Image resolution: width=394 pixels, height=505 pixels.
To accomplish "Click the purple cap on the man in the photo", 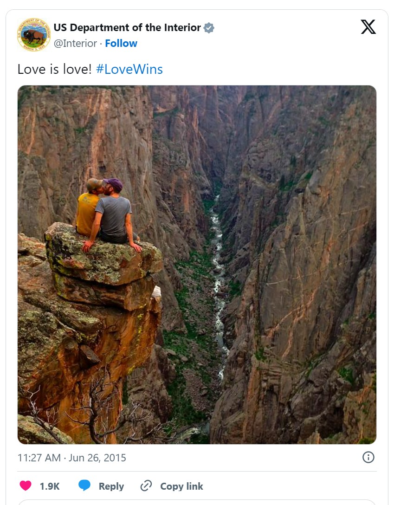I will tap(113, 184).
